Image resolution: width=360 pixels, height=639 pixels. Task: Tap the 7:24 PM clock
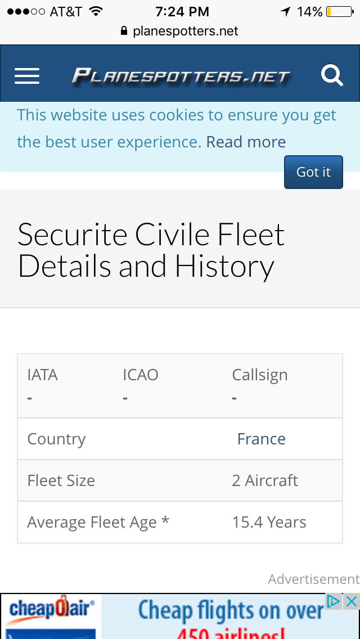click(182, 11)
